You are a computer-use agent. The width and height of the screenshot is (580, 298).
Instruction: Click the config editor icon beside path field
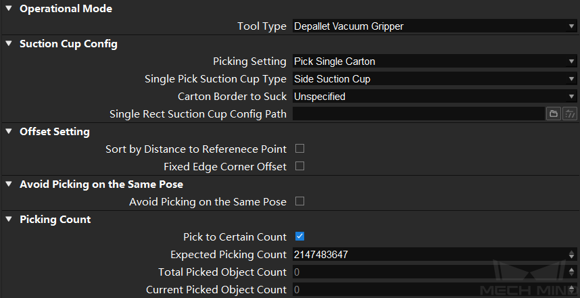[570, 114]
